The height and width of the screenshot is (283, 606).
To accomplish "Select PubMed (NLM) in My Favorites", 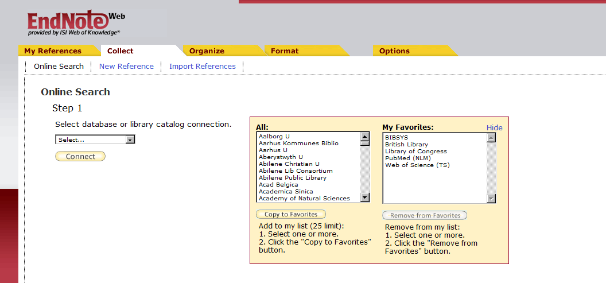I will click(x=408, y=158).
